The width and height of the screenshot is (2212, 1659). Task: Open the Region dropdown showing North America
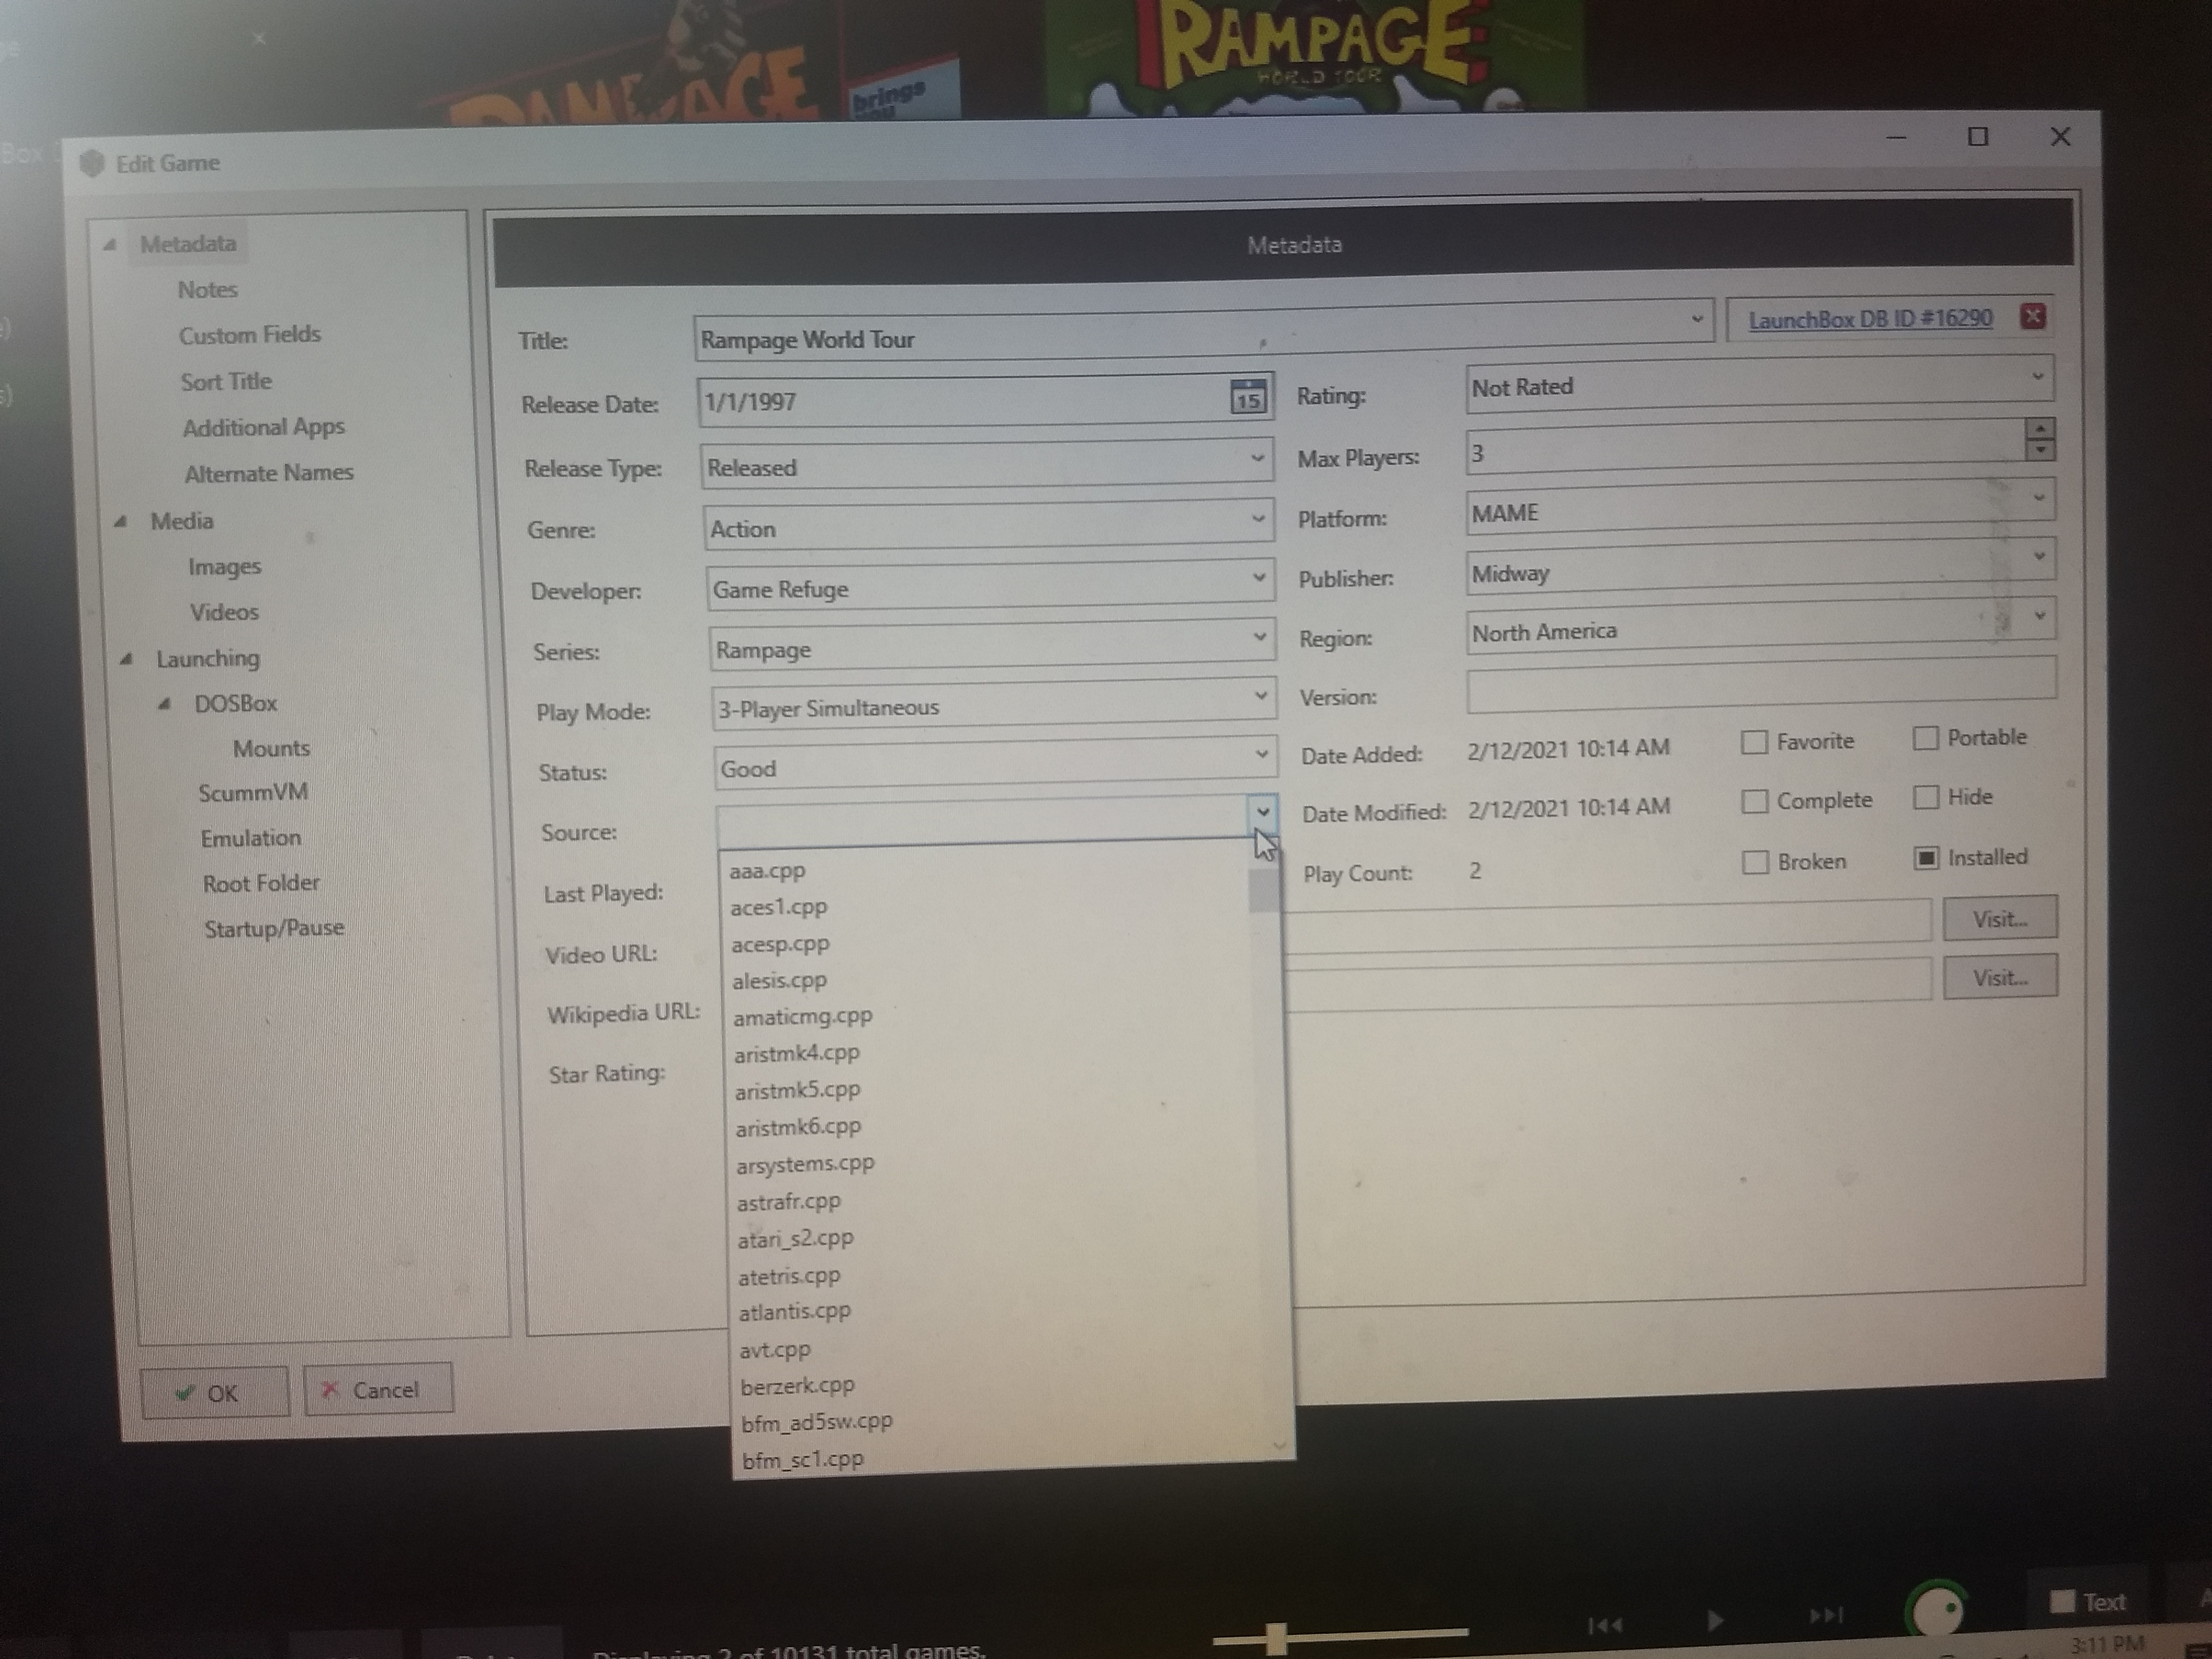pos(2039,616)
